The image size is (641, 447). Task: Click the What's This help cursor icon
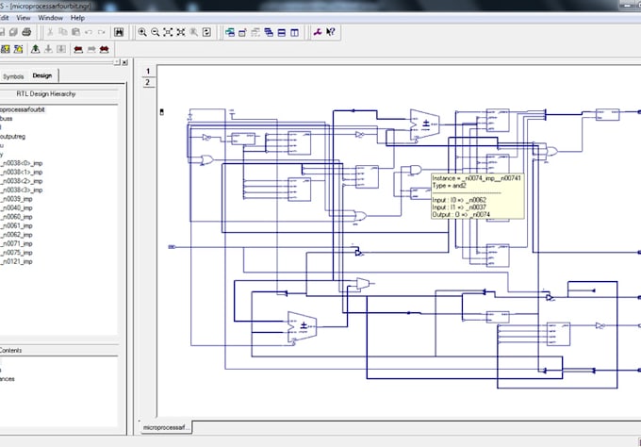331,32
